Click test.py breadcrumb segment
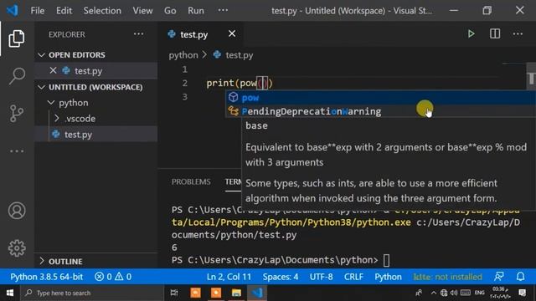The height and width of the screenshot is (301, 536). pyautogui.click(x=239, y=55)
